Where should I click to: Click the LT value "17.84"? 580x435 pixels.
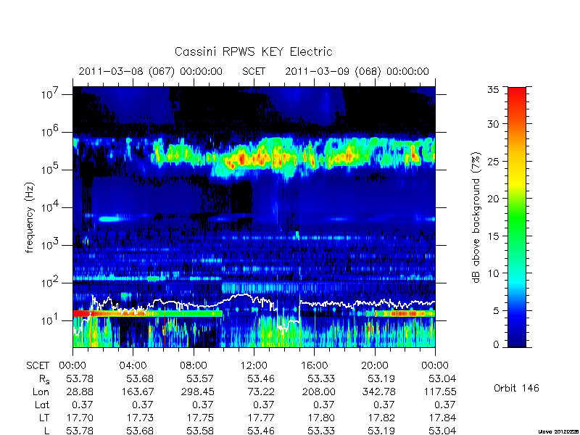pos(442,418)
